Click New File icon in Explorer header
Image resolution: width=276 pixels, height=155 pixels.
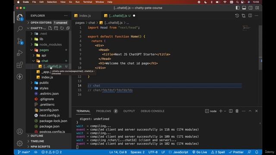tap(50, 28)
